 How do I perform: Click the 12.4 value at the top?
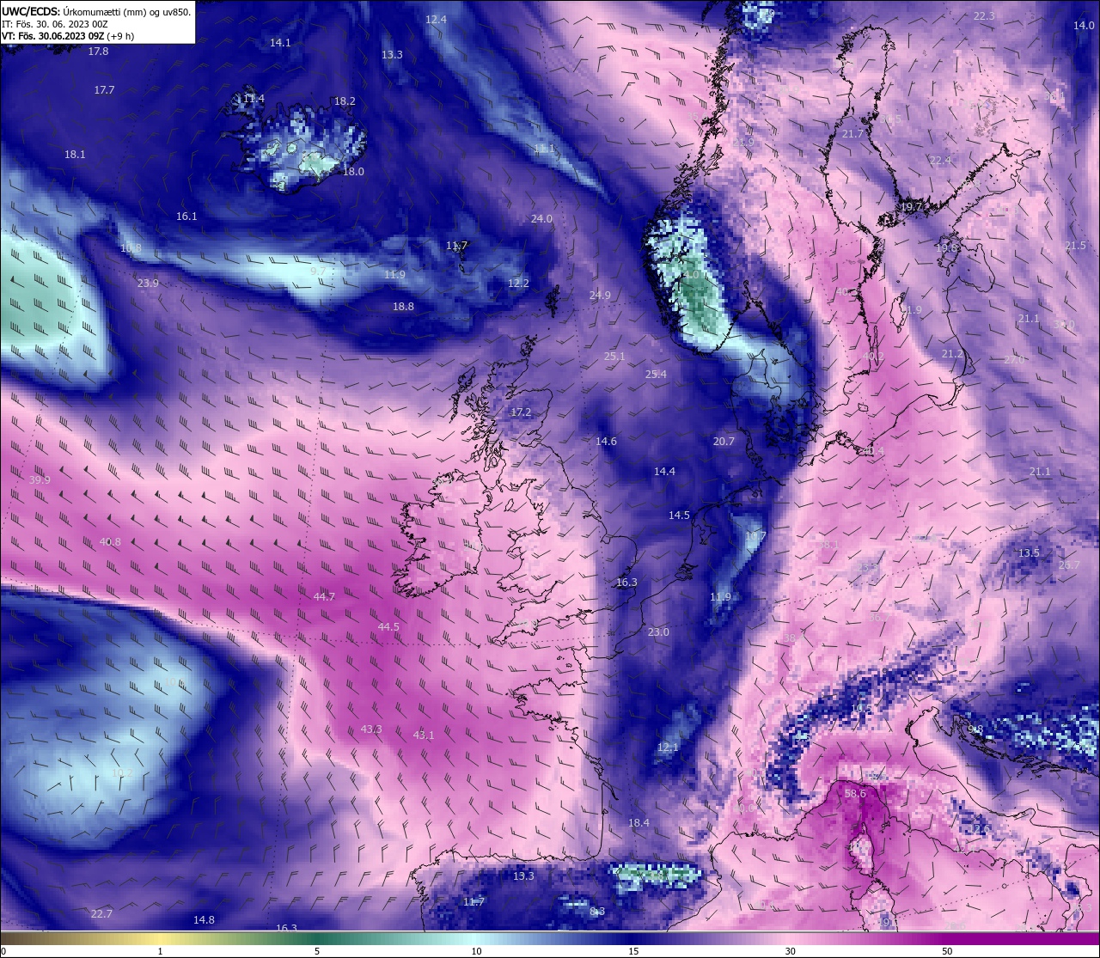coord(436,20)
